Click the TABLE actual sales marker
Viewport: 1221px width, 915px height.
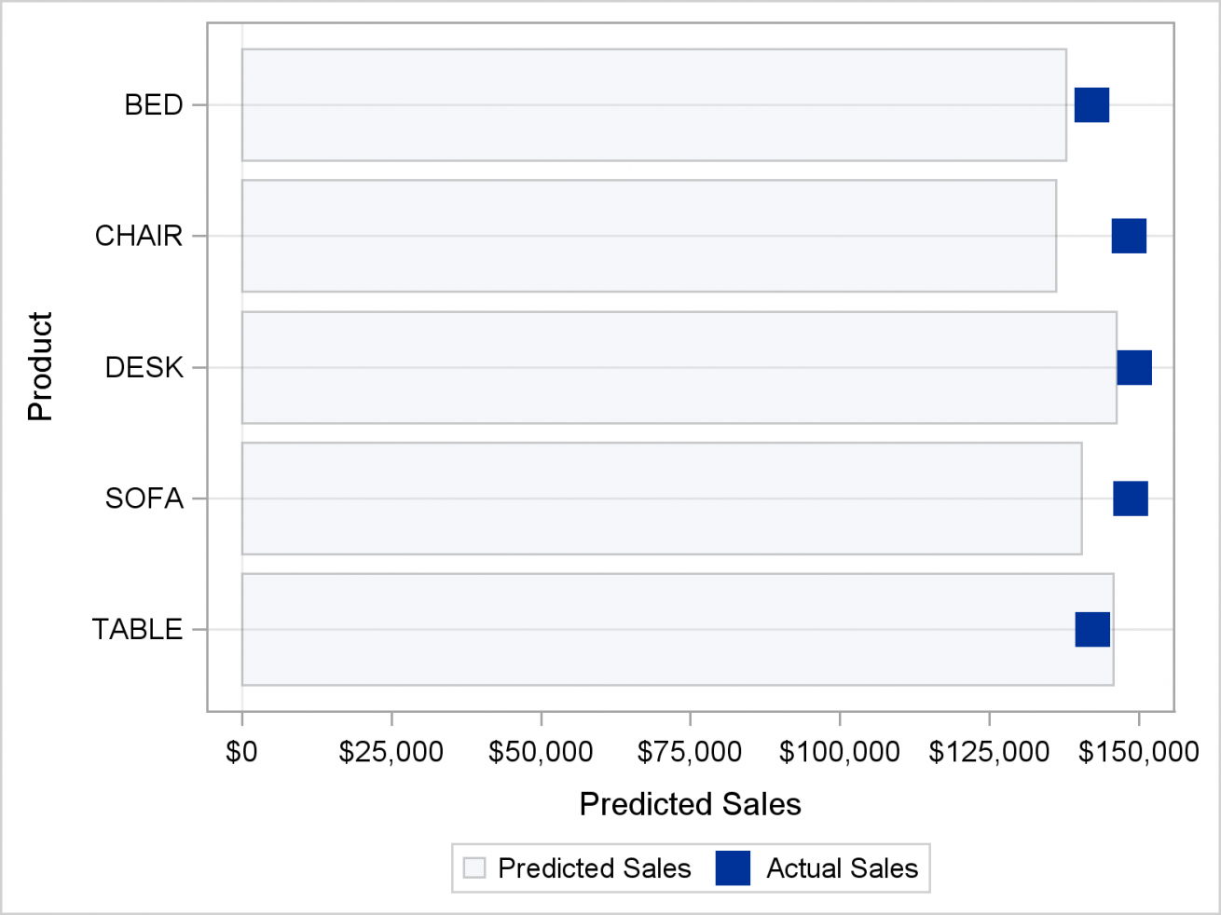[x=1092, y=629]
